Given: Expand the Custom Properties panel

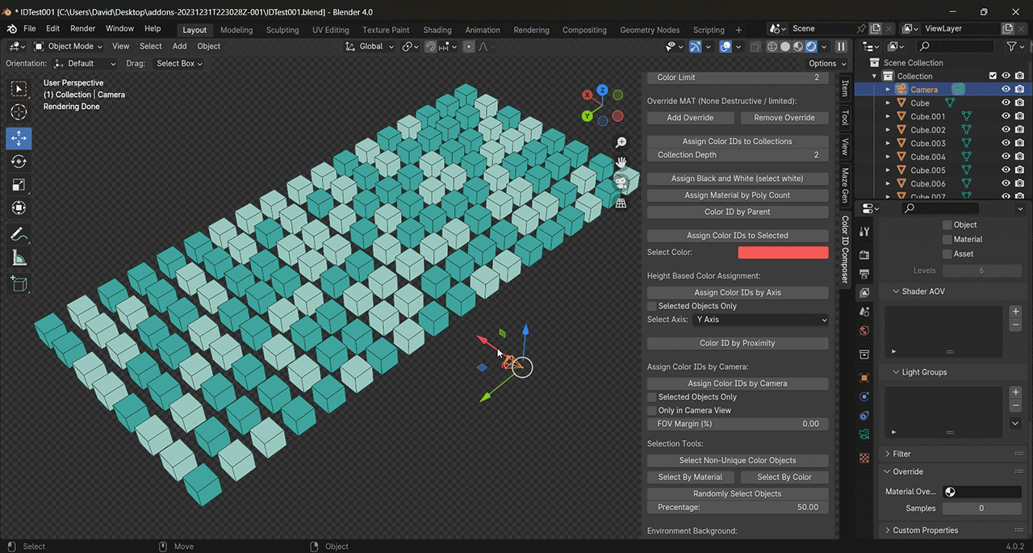Looking at the screenshot, I should 925,530.
